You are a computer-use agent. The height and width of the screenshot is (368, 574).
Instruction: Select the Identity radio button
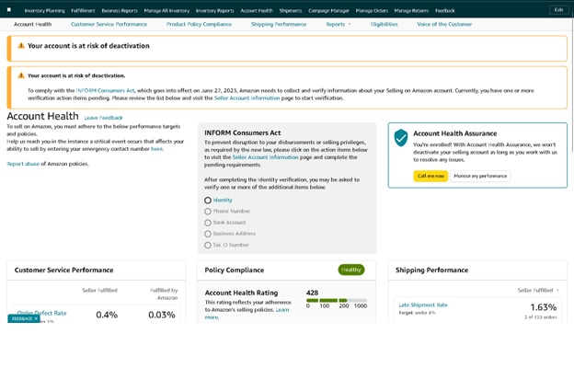(x=208, y=201)
